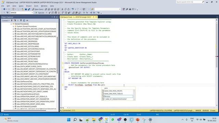
Task: Open WhatsApp from the taskbar
Action: (113, 120)
